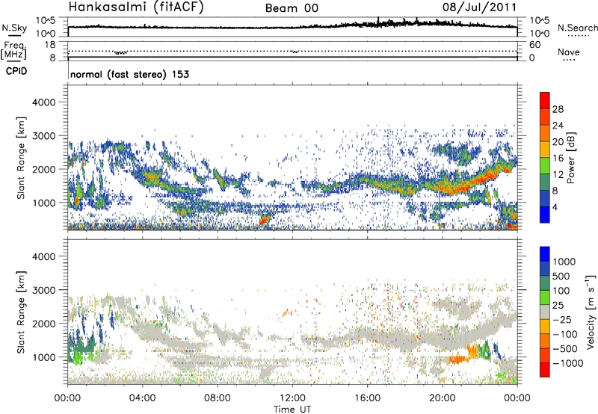Select the N.Sky legend label

click(14, 28)
